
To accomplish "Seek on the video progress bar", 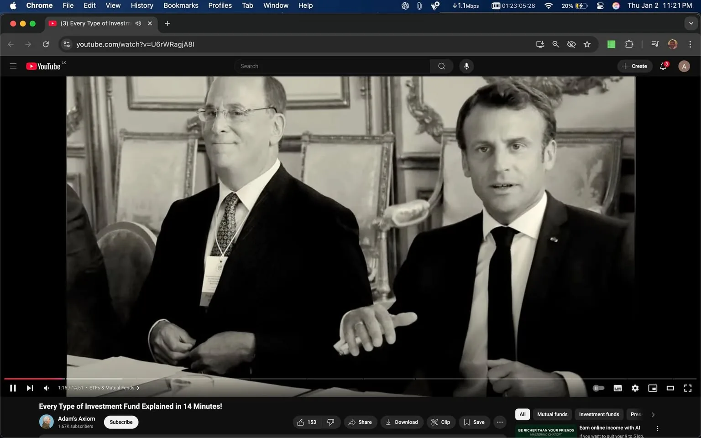I will click(x=319, y=379).
